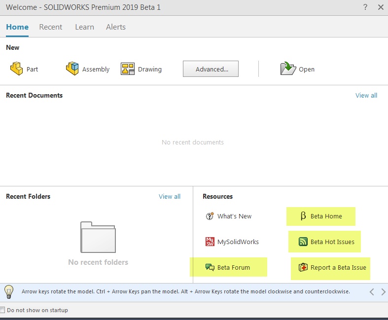
Task: Click the Part icon under New
Action: point(17,69)
